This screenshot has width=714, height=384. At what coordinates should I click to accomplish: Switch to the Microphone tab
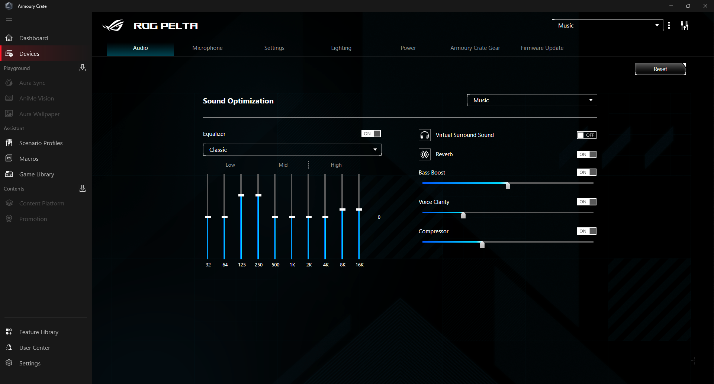207,48
